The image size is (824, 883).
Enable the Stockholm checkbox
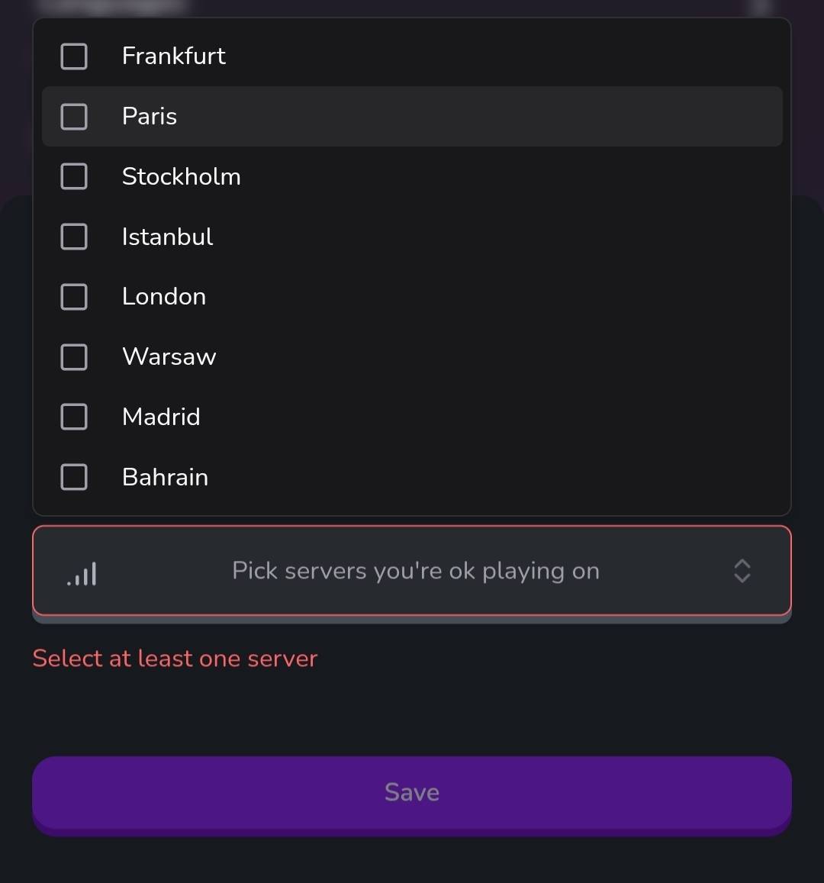click(74, 176)
